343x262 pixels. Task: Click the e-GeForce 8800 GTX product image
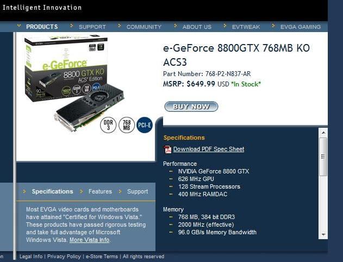click(74, 84)
